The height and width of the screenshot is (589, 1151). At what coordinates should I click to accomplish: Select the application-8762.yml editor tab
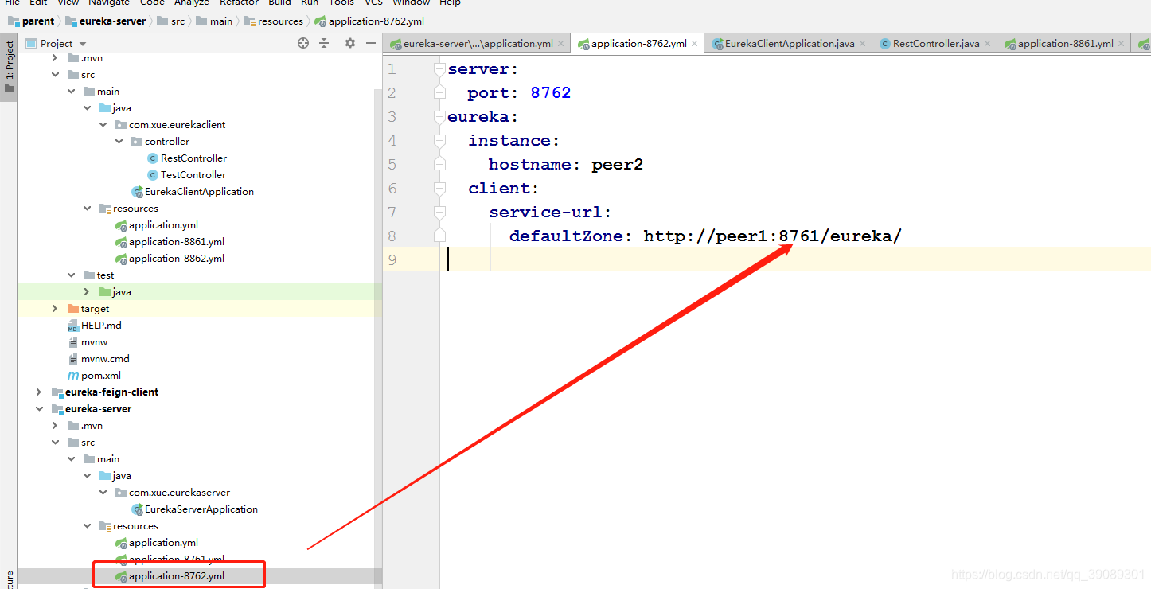638,44
